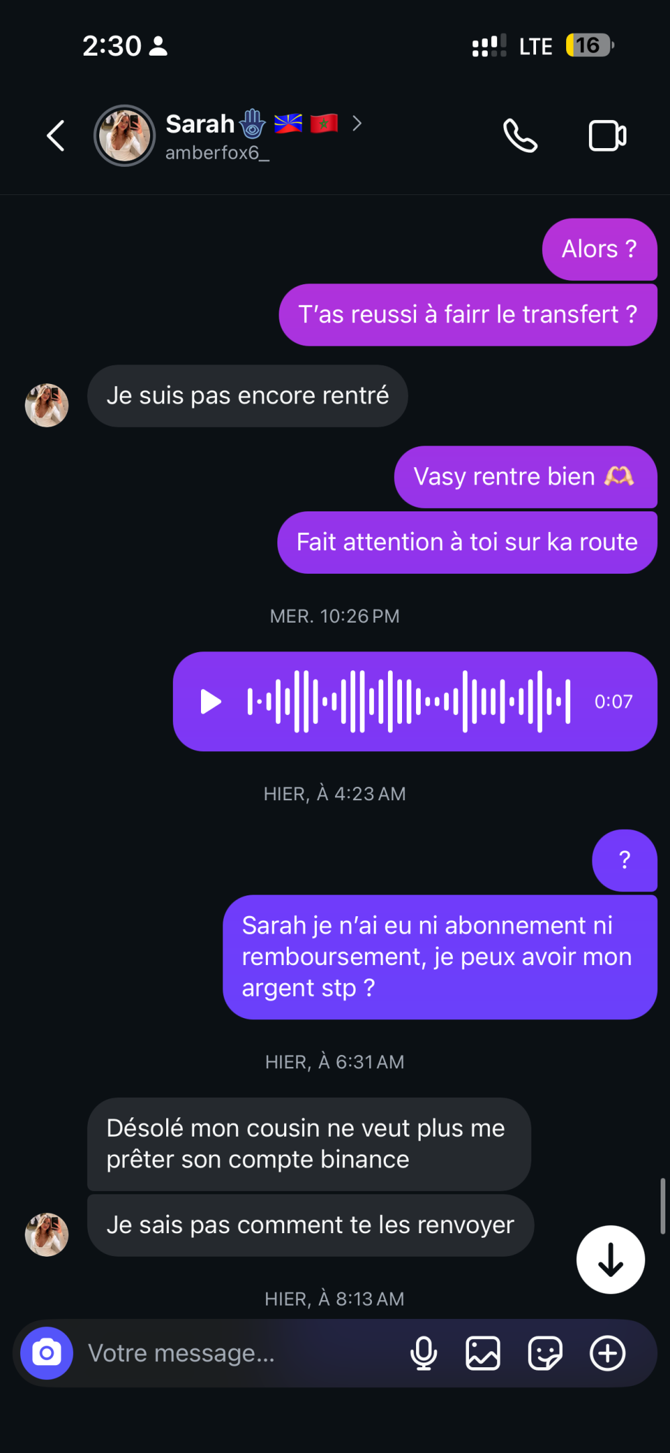Tap message 'Je sais pas comment te les renvoyer'

click(310, 1225)
